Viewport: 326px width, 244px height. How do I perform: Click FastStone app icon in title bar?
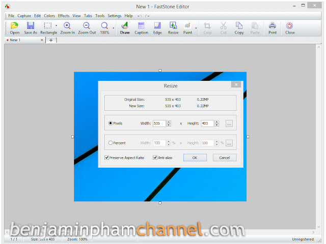coord(8,7)
